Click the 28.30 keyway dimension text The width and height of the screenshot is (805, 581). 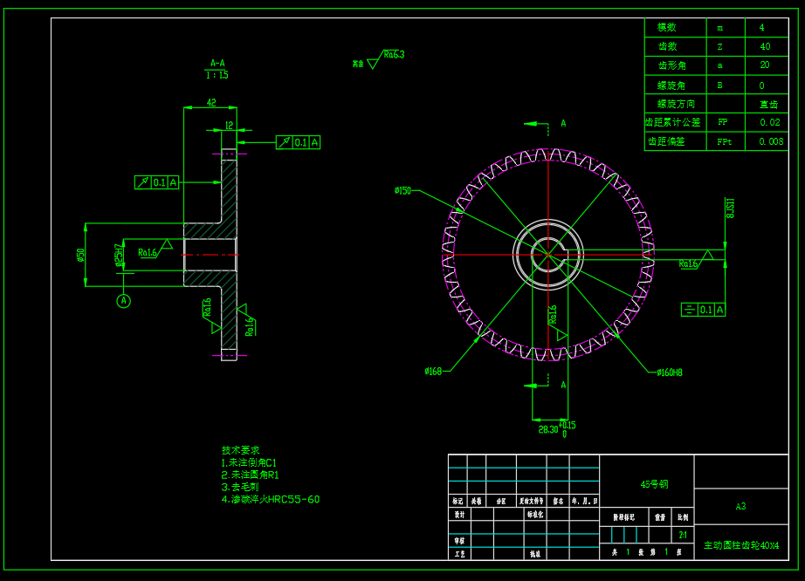pos(547,429)
